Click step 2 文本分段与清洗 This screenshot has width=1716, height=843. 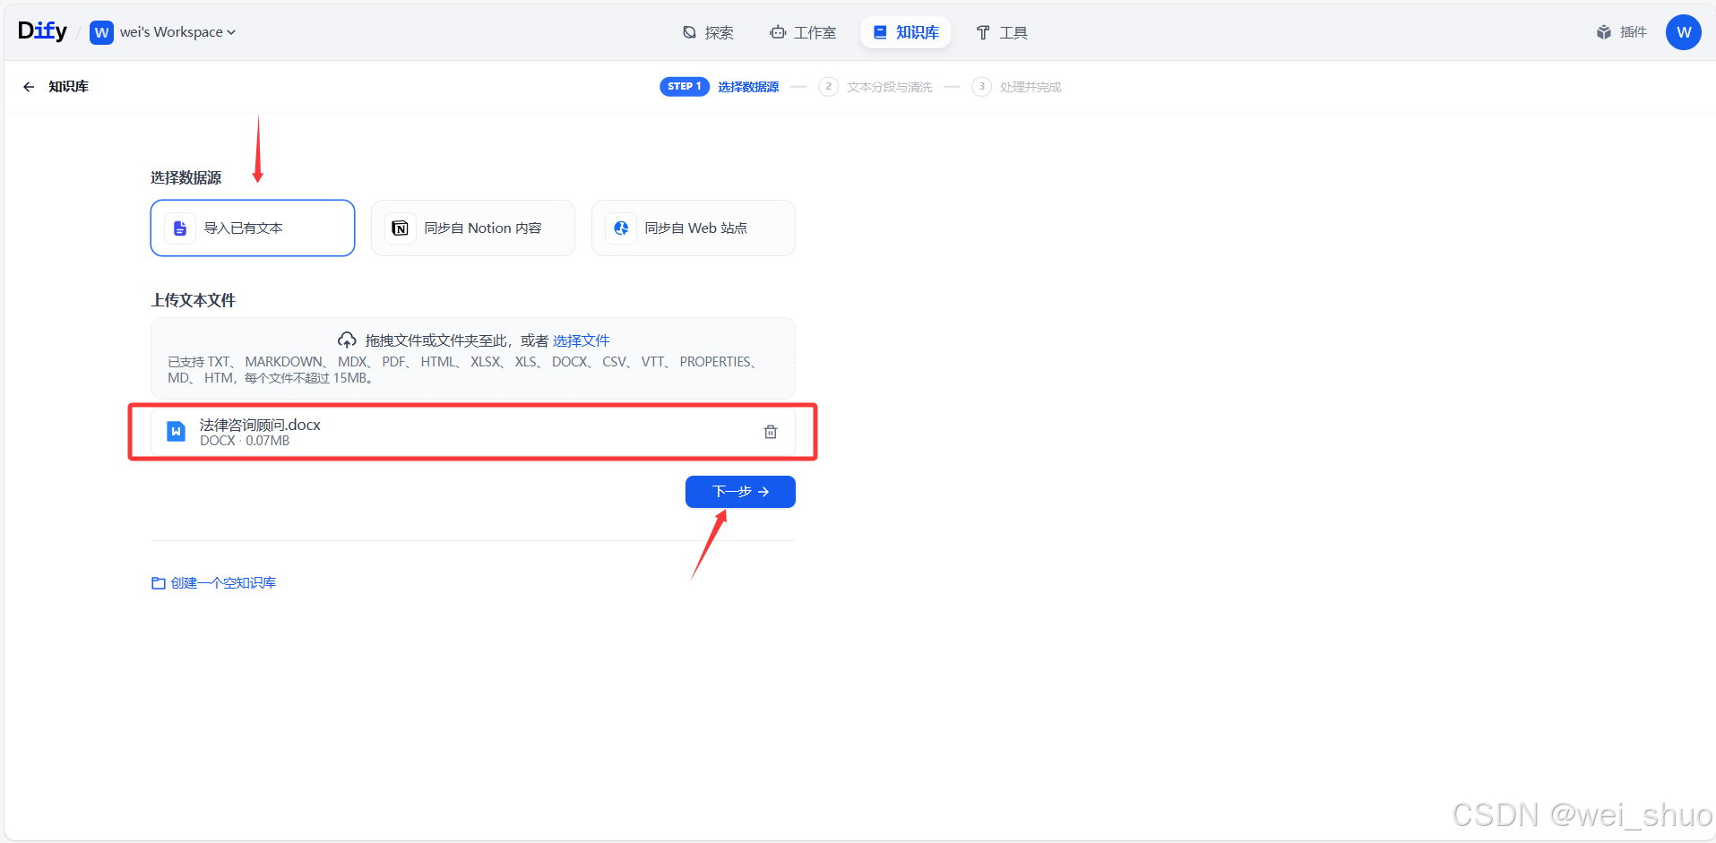coord(875,87)
